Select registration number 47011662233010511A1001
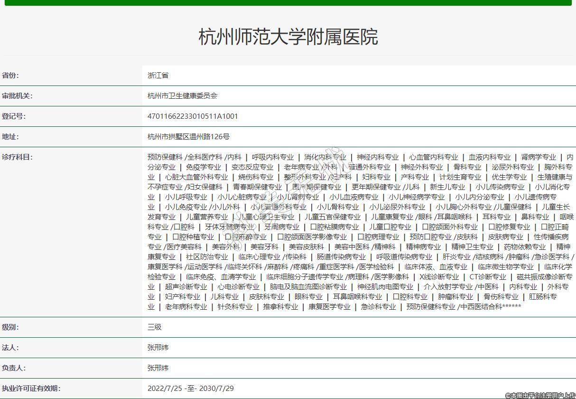The height and width of the screenshot is (399, 576). tap(193, 116)
